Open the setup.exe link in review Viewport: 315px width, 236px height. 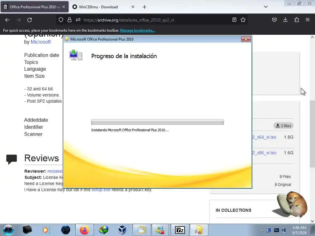(101, 190)
